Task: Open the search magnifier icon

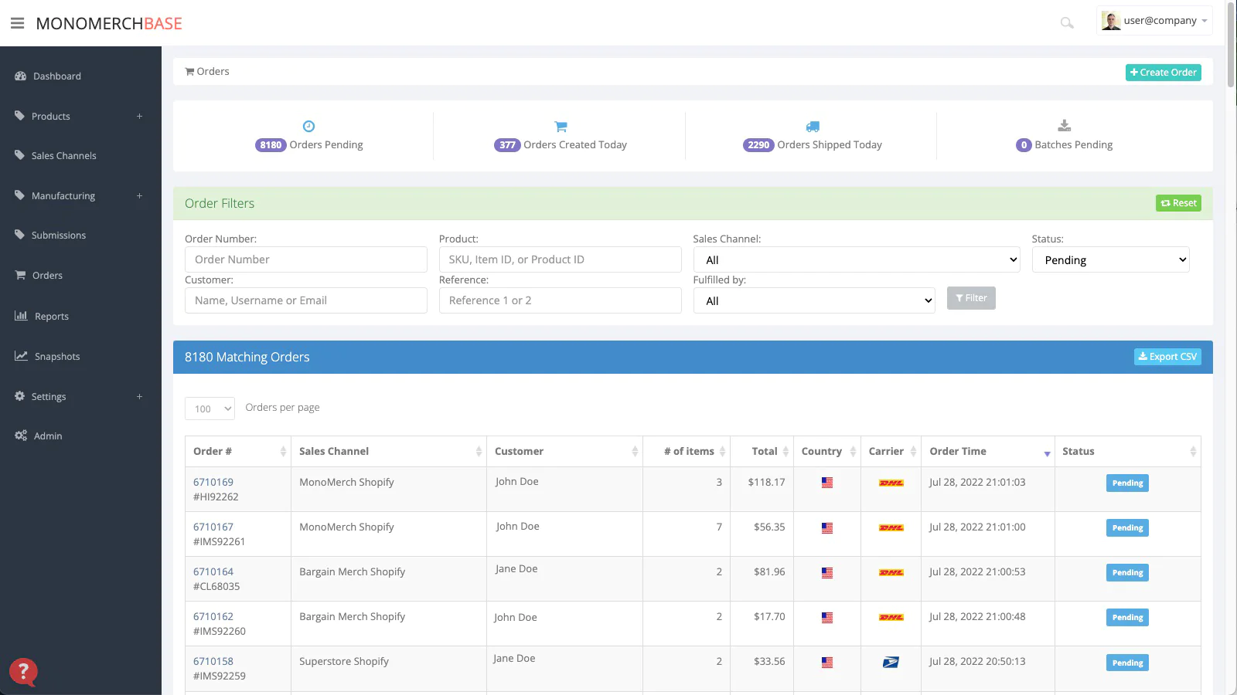Action: 1067,23
